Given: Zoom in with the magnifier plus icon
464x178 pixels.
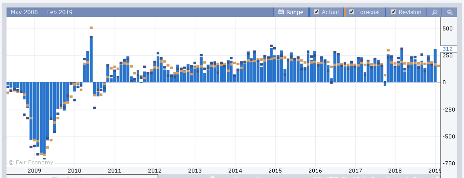Looking at the screenshot, I should pyautogui.click(x=434, y=12).
